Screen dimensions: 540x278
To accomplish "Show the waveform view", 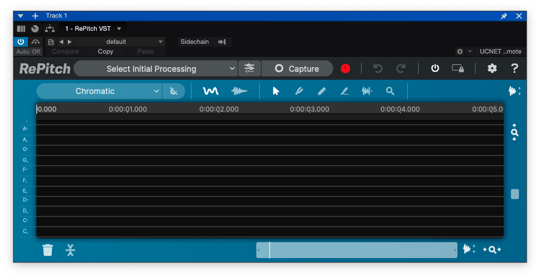I will click(x=239, y=91).
